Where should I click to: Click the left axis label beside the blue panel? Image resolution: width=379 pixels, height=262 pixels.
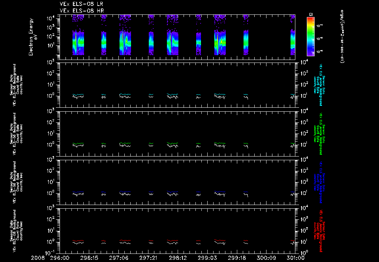click(16, 182)
